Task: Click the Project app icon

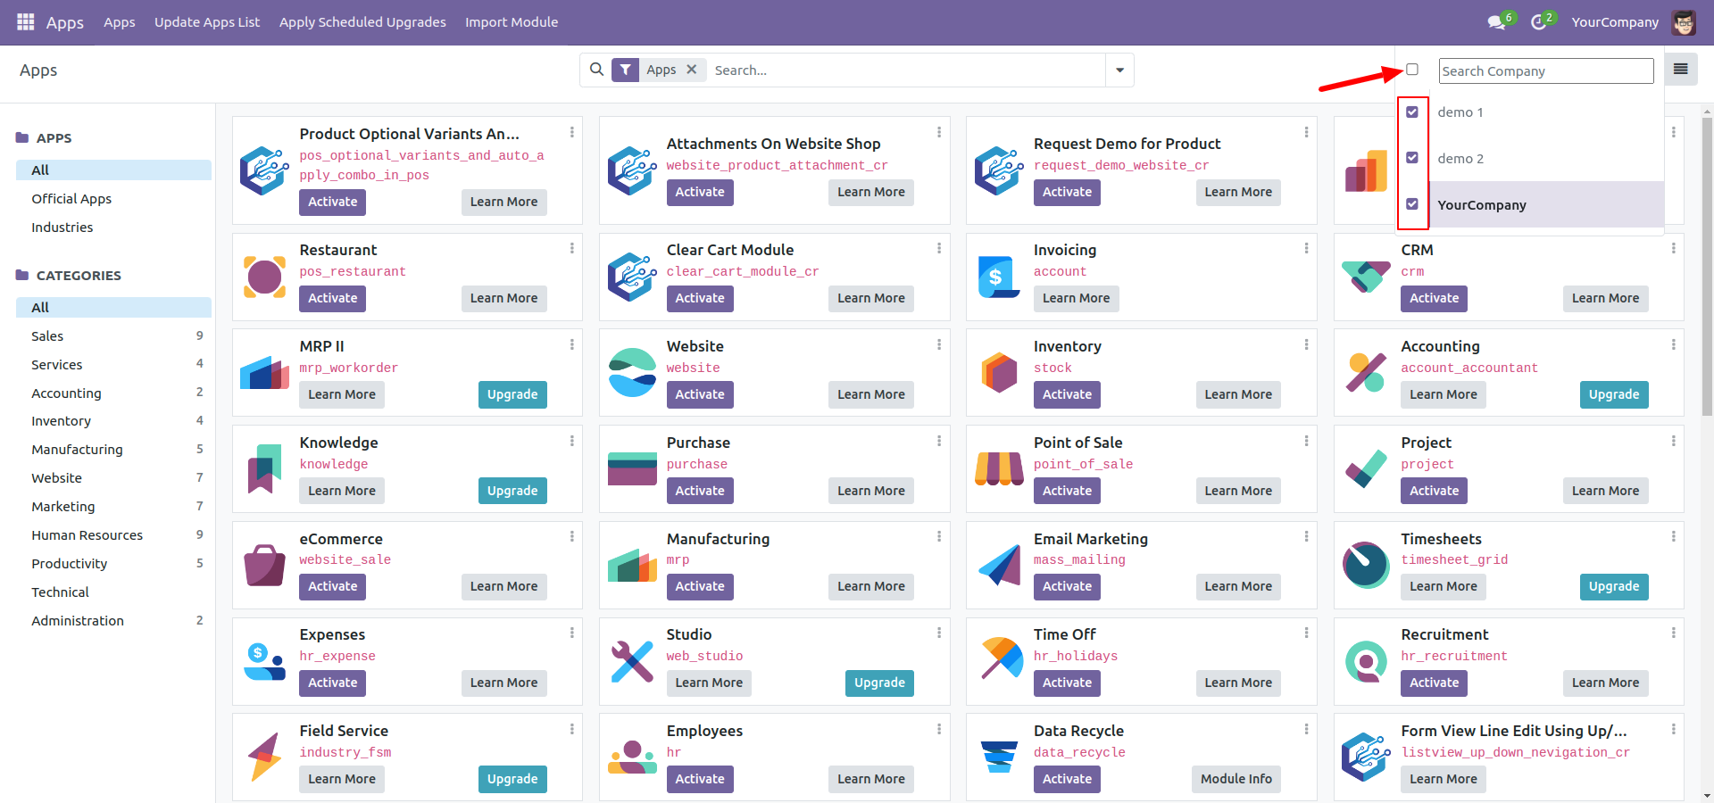Action: (x=1366, y=470)
